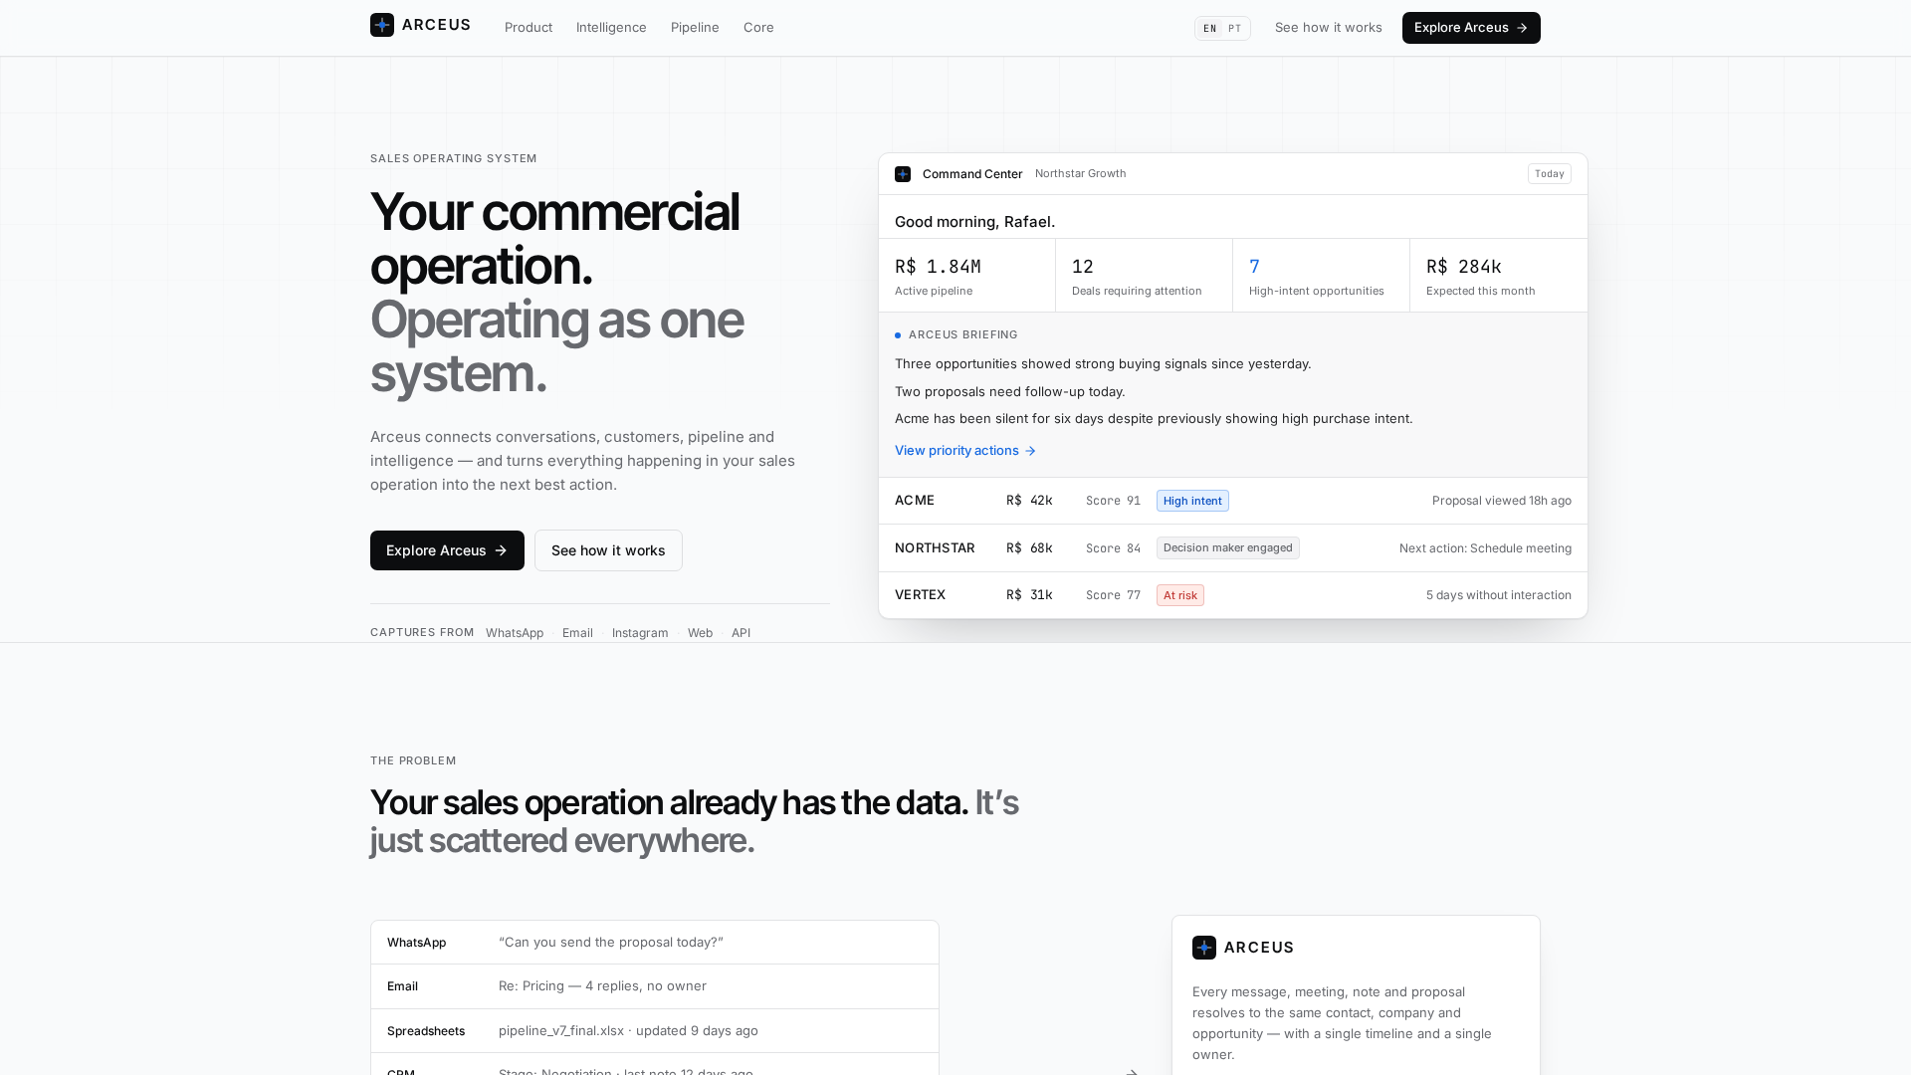The width and height of the screenshot is (1911, 1075).
Task: Click Web in captures list
Action: [700, 633]
